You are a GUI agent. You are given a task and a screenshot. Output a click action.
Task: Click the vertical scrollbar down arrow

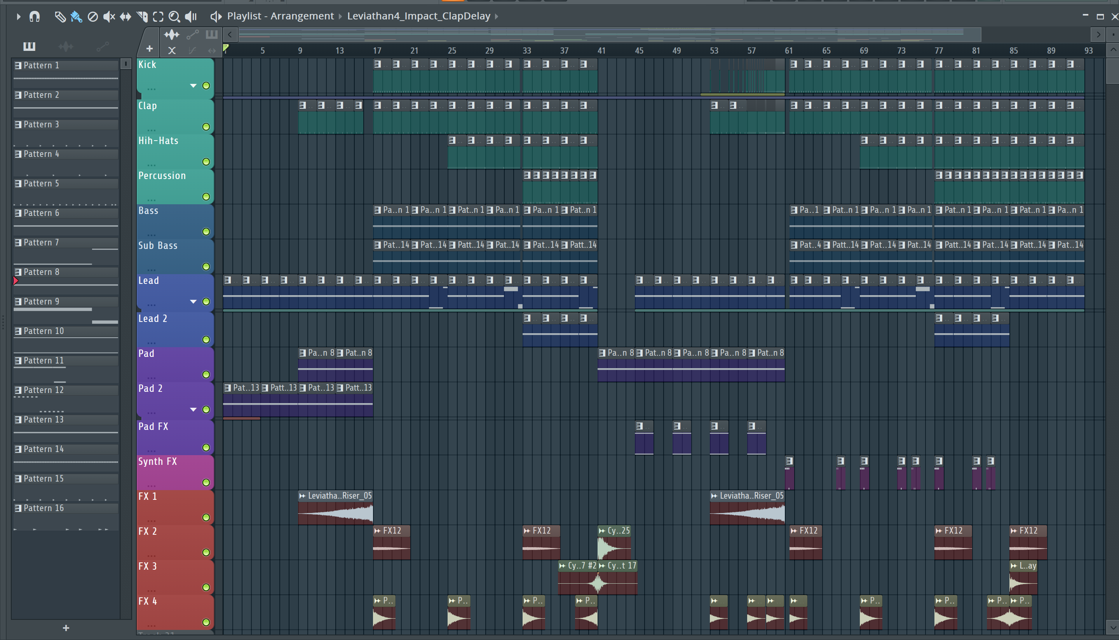pyautogui.click(x=1113, y=627)
